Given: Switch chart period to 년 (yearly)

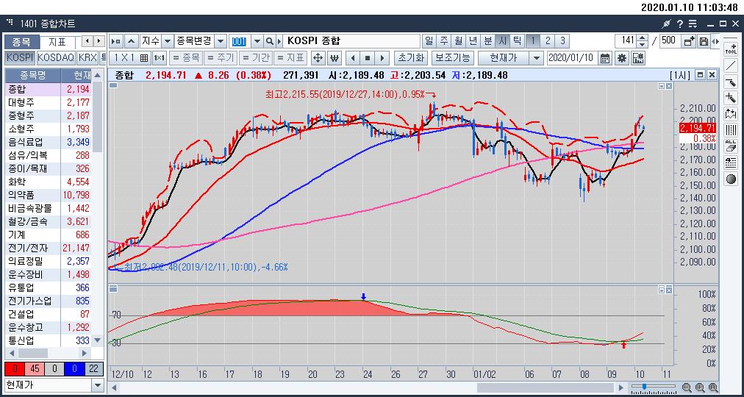Looking at the screenshot, I should tap(473, 40).
